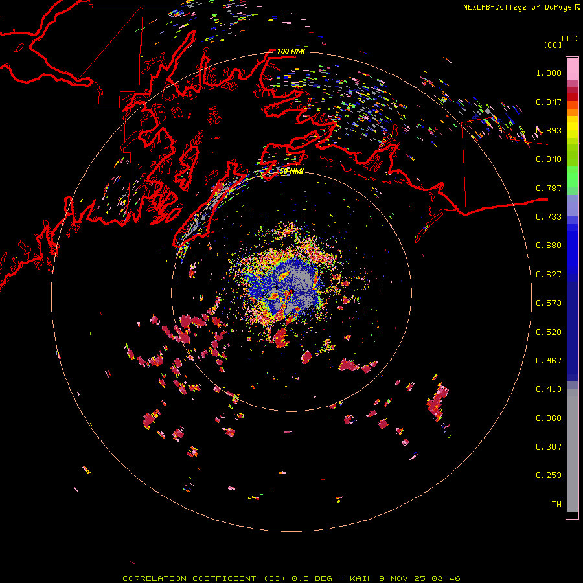583x583 pixels.
Task: Click the 0.253 scale value
Action: [549, 475]
